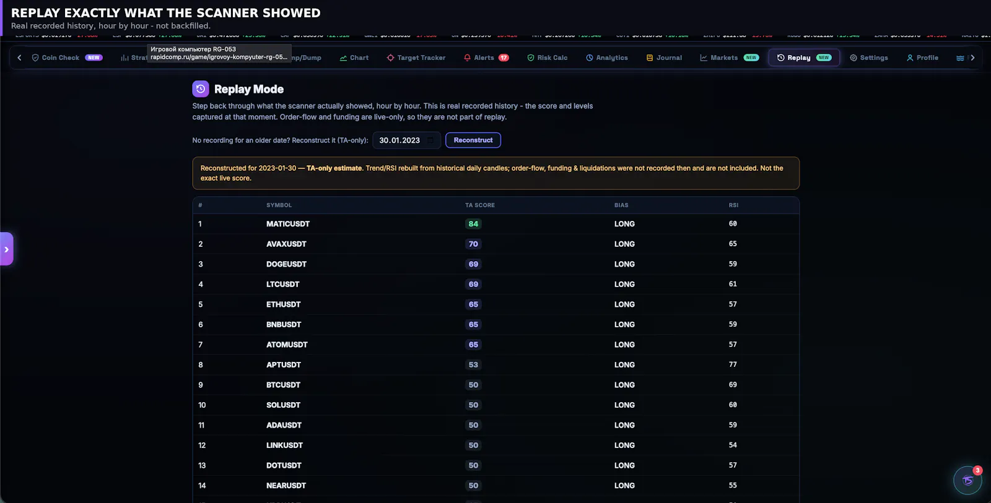Screen dimensions: 991x503
Task: Click the green 84 score badge
Action: [x=473, y=224]
